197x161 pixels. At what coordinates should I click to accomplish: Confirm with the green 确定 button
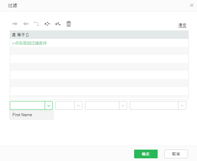pyautogui.click(x=146, y=154)
